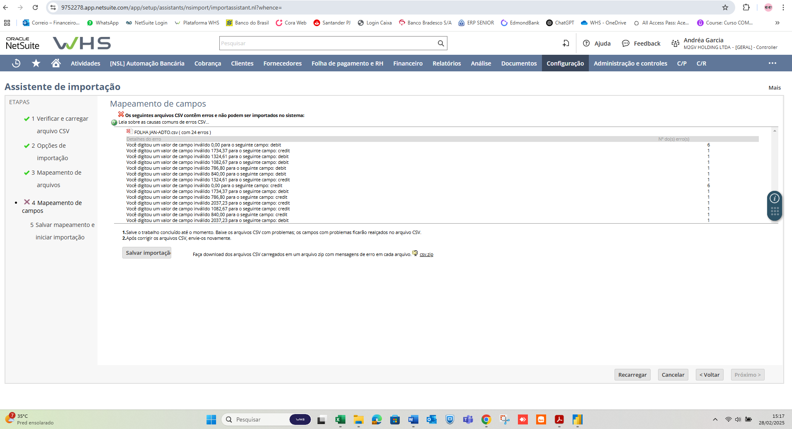This screenshot has width=792, height=429.
Task: Open the Ajuda help icon
Action: tap(586, 43)
